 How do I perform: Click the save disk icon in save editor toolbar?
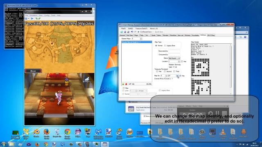125,32
